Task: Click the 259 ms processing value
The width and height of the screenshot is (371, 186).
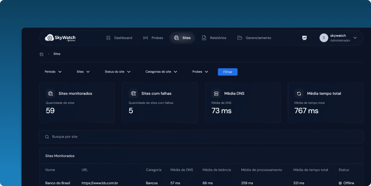Action: pos(247,183)
